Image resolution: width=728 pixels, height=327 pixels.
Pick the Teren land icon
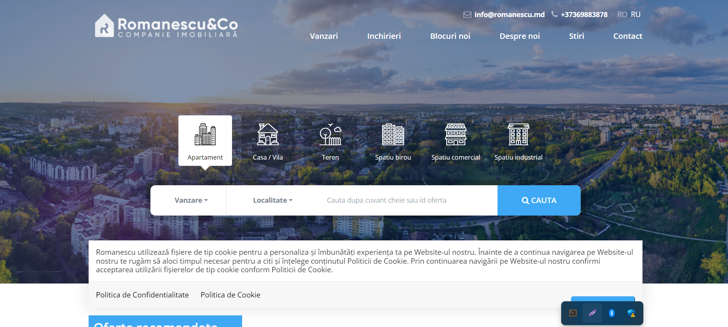point(330,134)
